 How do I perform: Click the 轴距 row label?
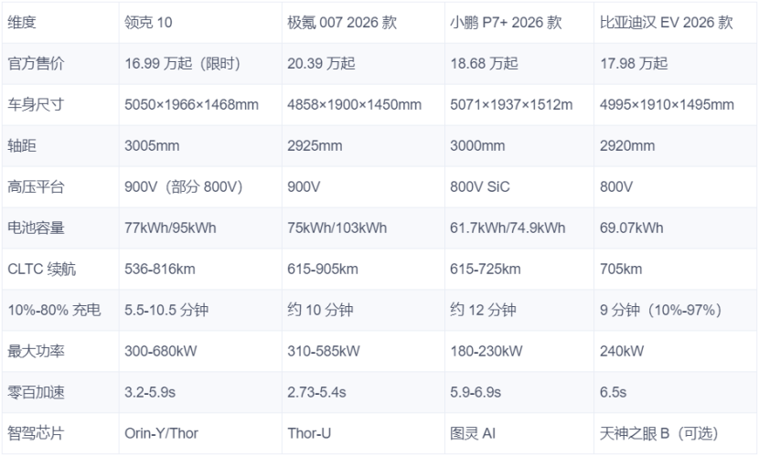tap(60, 145)
